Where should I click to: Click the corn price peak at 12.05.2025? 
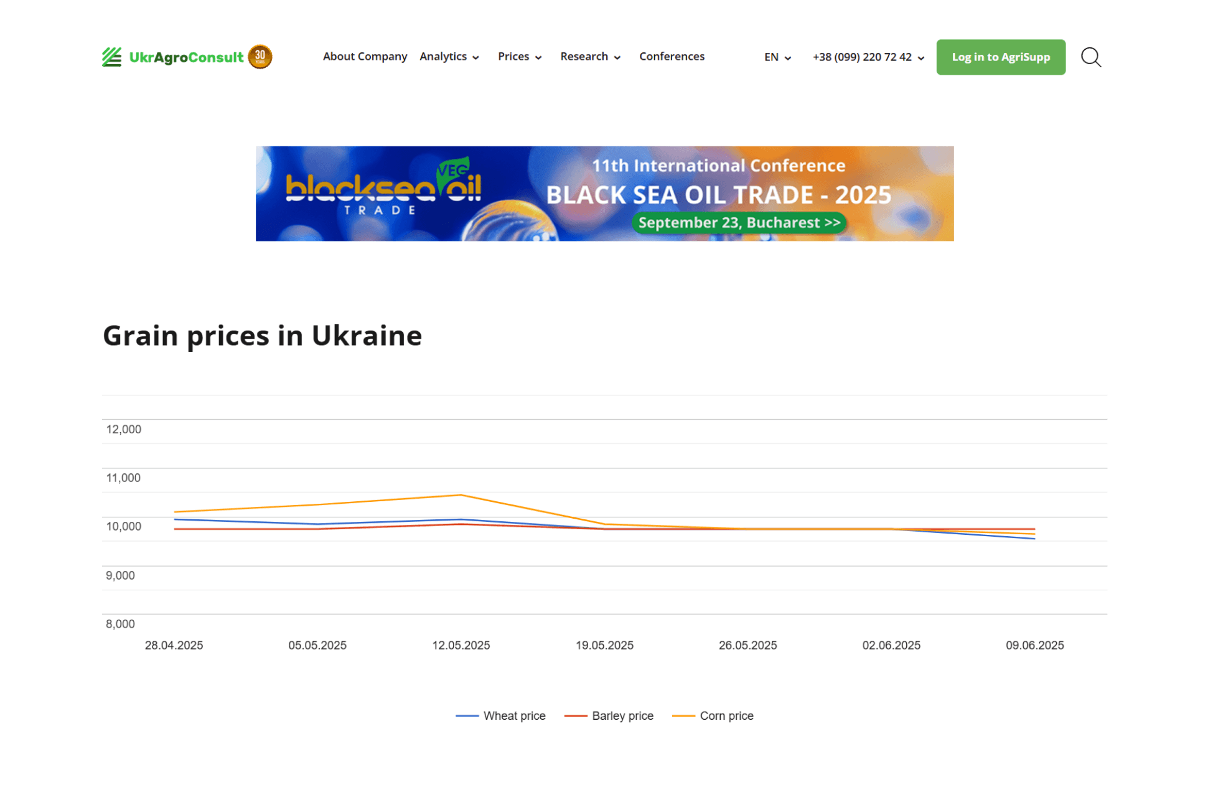[x=461, y=495]
